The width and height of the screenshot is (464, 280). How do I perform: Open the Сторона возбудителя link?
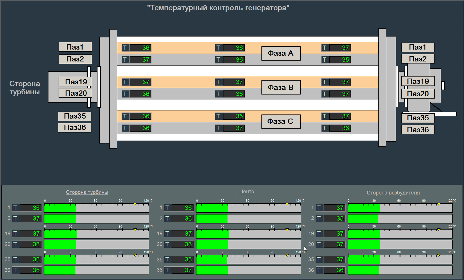(x=393, y=193)
